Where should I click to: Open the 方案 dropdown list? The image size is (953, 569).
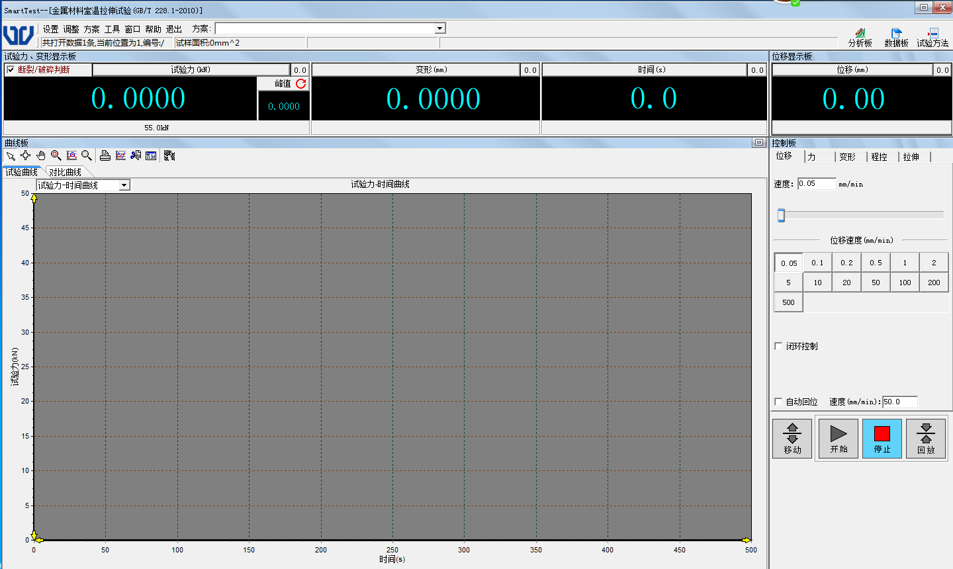pyautogui.click(x=439, y=28)
